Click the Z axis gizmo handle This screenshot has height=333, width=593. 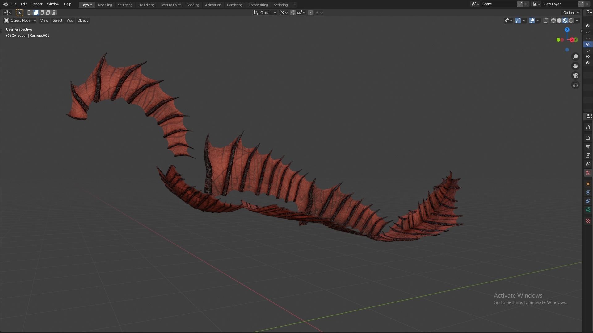click(567, 30)
